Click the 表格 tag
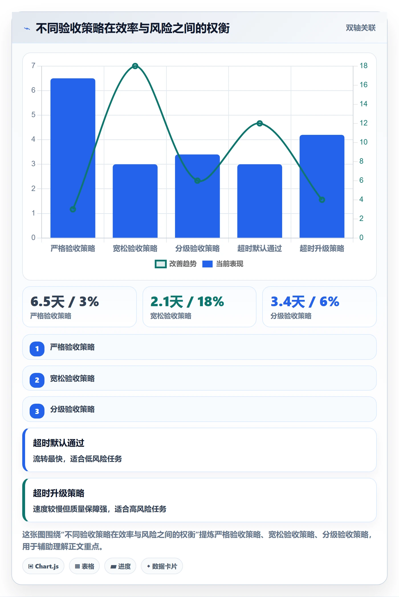399x597 pixels. click(84, 566)
